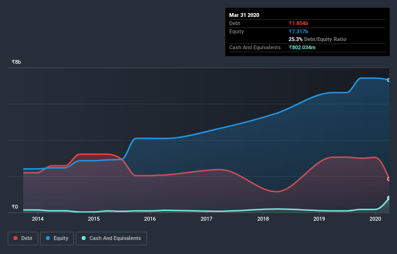This screenshot has width=397, height=254.
Task: Click the 2015 x-axis label
Action: (x=94, y=219)
